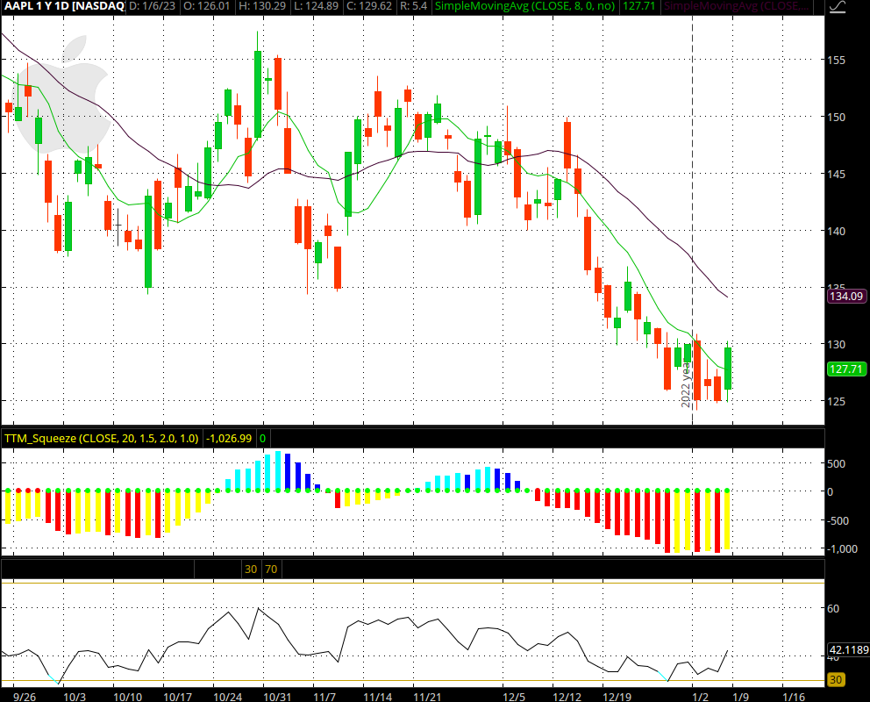This screenshot has width=870, height=702.
Task: Click the purple SimpleMovingAvg (CLOSE,... study label
Action: pyautogui.click(x=736, y=7)
